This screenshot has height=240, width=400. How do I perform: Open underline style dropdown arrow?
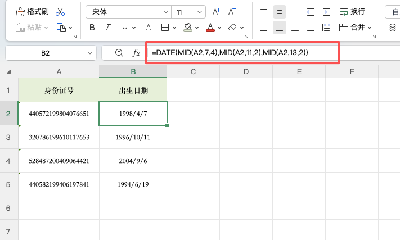134,28
